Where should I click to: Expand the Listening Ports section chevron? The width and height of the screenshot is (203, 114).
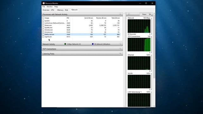click(120, 54)
